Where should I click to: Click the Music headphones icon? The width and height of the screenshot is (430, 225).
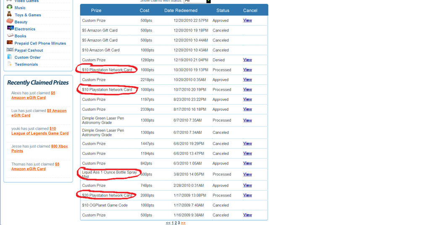(10, 7)
